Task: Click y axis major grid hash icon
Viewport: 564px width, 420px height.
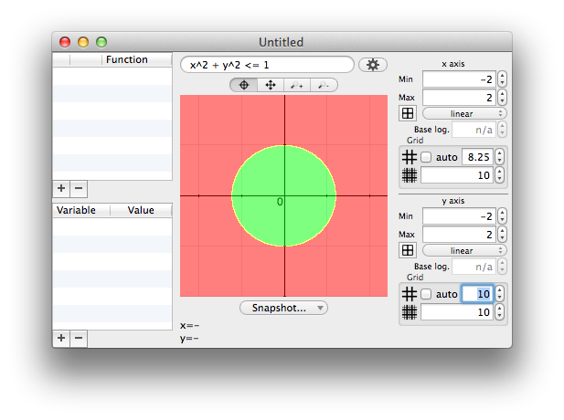Action: point(410,294)
